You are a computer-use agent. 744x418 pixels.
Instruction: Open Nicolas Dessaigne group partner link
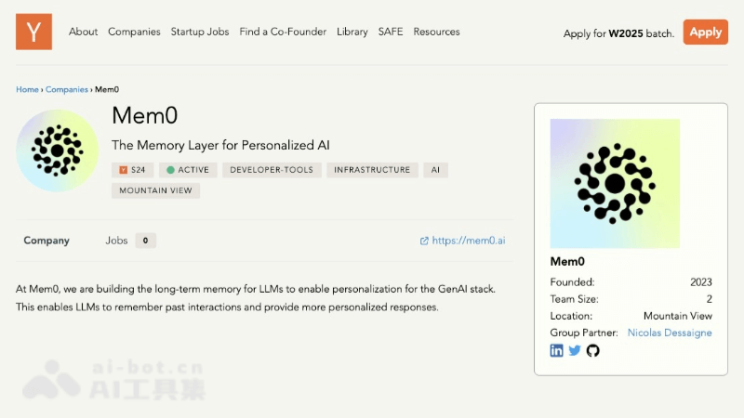pyautogui.click(x=670, y=333)
